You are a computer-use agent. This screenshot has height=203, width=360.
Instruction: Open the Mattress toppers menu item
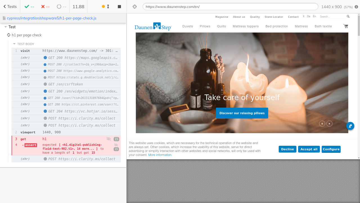click(x=246, y=26)
